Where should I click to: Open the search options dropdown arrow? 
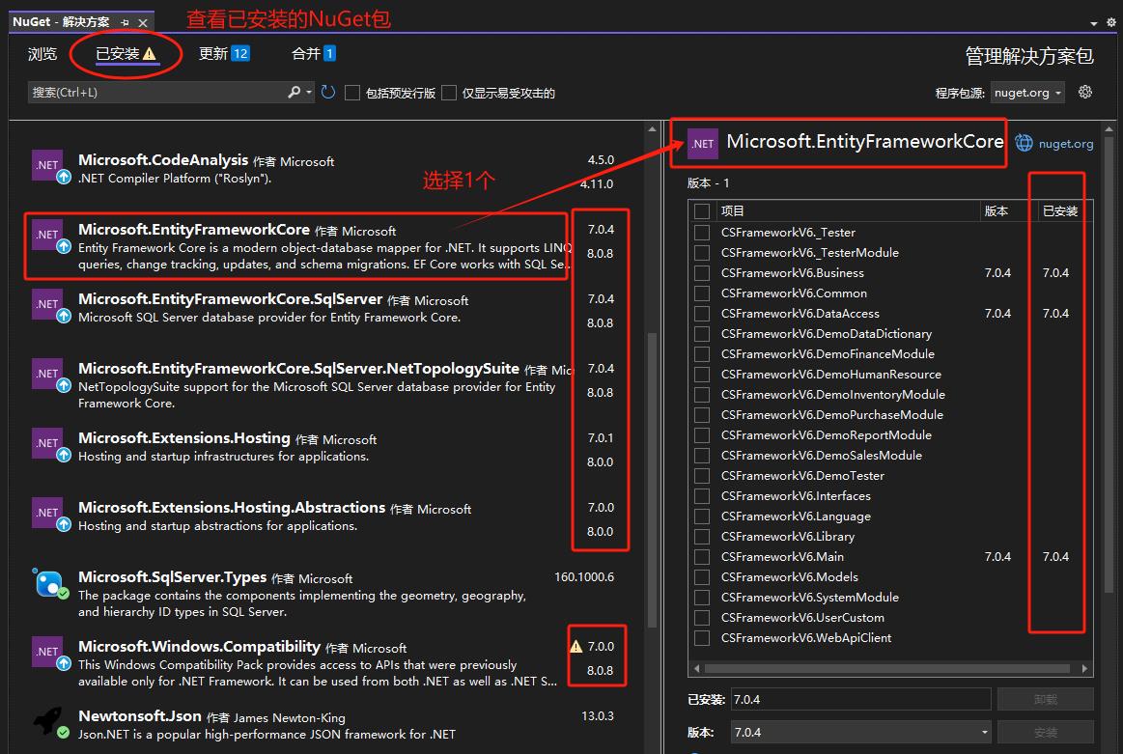point(309,93)
